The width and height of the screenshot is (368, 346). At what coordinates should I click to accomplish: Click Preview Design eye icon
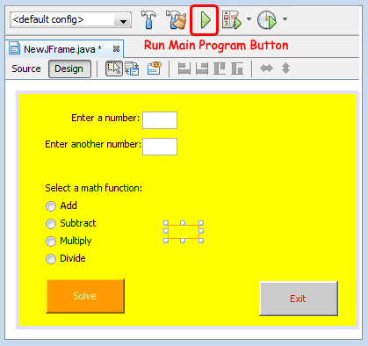tap(155, 68)
